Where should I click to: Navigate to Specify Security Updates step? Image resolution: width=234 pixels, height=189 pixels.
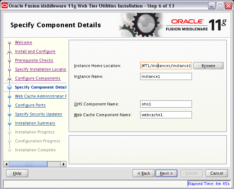pyautogui.click(x=38, y=114)
